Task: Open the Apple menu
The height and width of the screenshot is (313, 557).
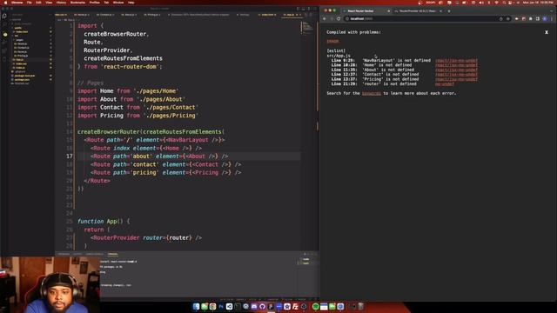Action: click(x=6, y=3)
